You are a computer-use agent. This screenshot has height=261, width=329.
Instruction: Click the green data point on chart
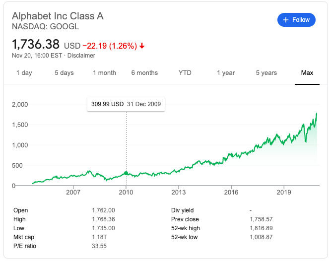point(126,173)
